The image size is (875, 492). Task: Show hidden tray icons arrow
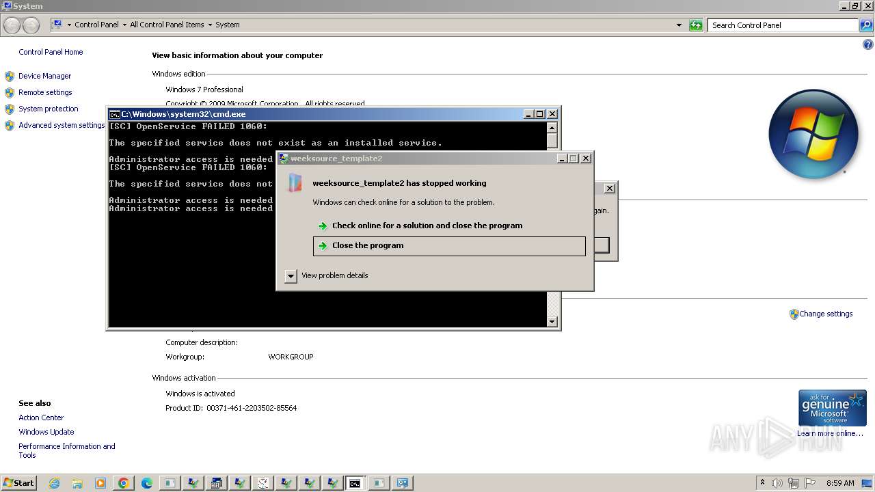pos(762,483)
